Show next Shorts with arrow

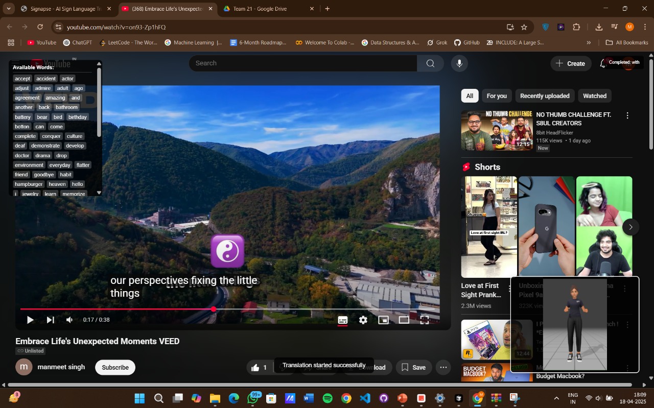click(630, 227)
